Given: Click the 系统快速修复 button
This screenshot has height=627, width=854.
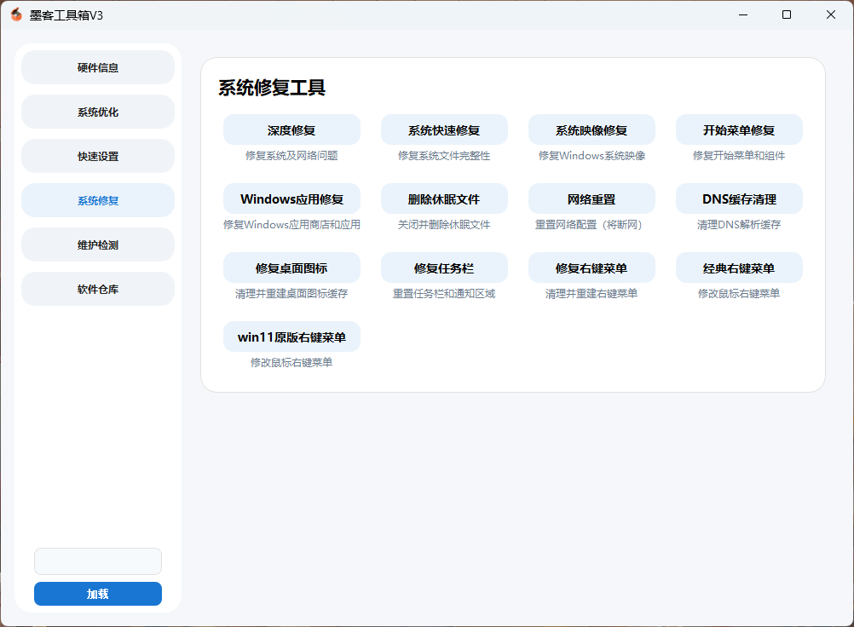Looking at the screenshot, I should tap(444, 130).
